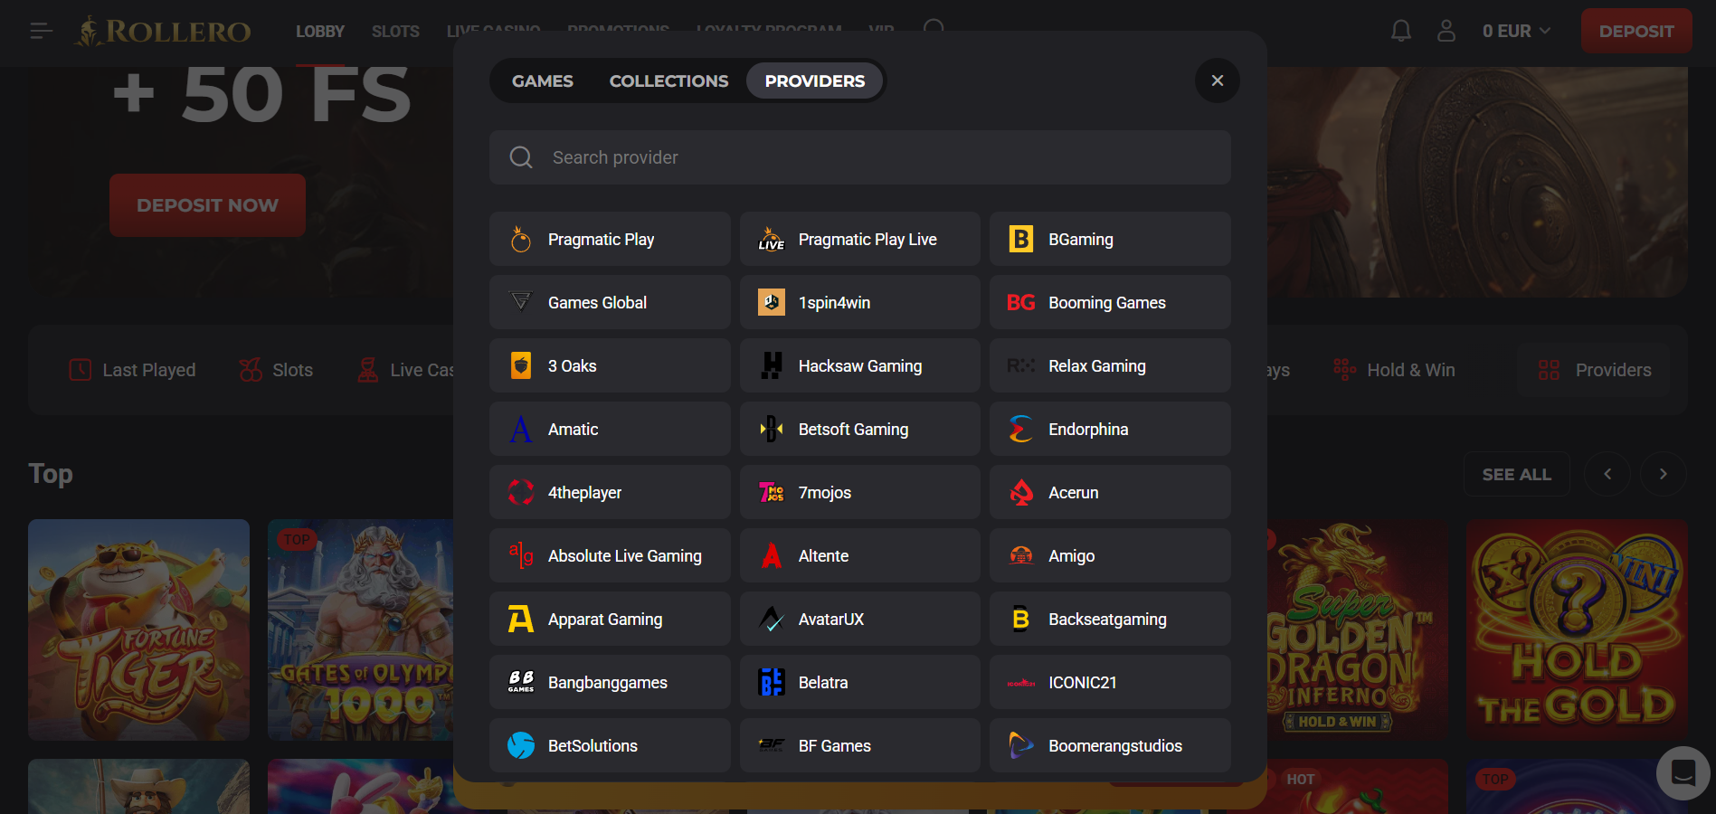The height and width of the screenshot is (814, 1716).
Task: Click the Absolute Live Gaming logo icon
Action: point(521,555)
